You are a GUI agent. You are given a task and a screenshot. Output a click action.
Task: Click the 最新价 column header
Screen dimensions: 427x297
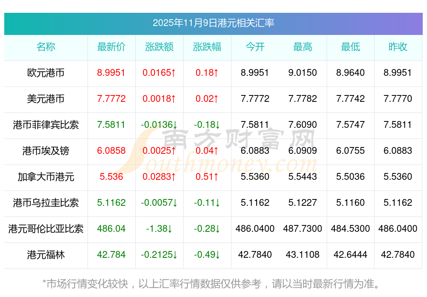[111, 47]
